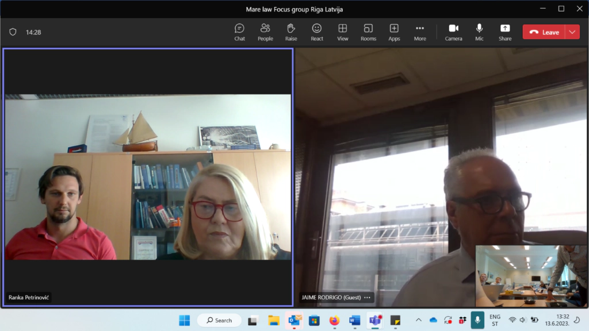Leave the meeting
589x331 pixels.
coord(544,32)
